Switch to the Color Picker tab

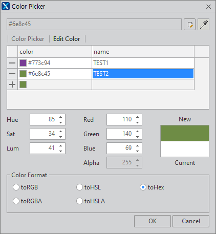click(x=28, y=39)
